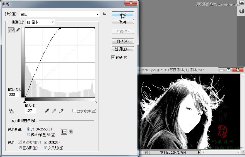Open the document status bar arrow menu

tap(199, 153)
